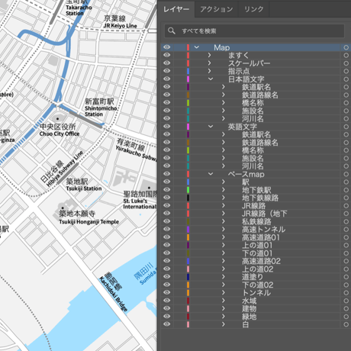This screenshot has width=351, height=351.
Task: Toggle visibility of ますく layer
Action: click(167, 55)
